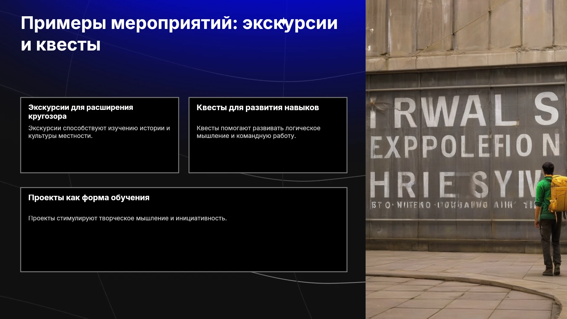Select the slide title "Примеры мероприятий"
The image size is (567, 319).
(x=129, y=23)
